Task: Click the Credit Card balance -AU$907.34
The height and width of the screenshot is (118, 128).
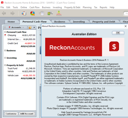Action: pos(30,43)
